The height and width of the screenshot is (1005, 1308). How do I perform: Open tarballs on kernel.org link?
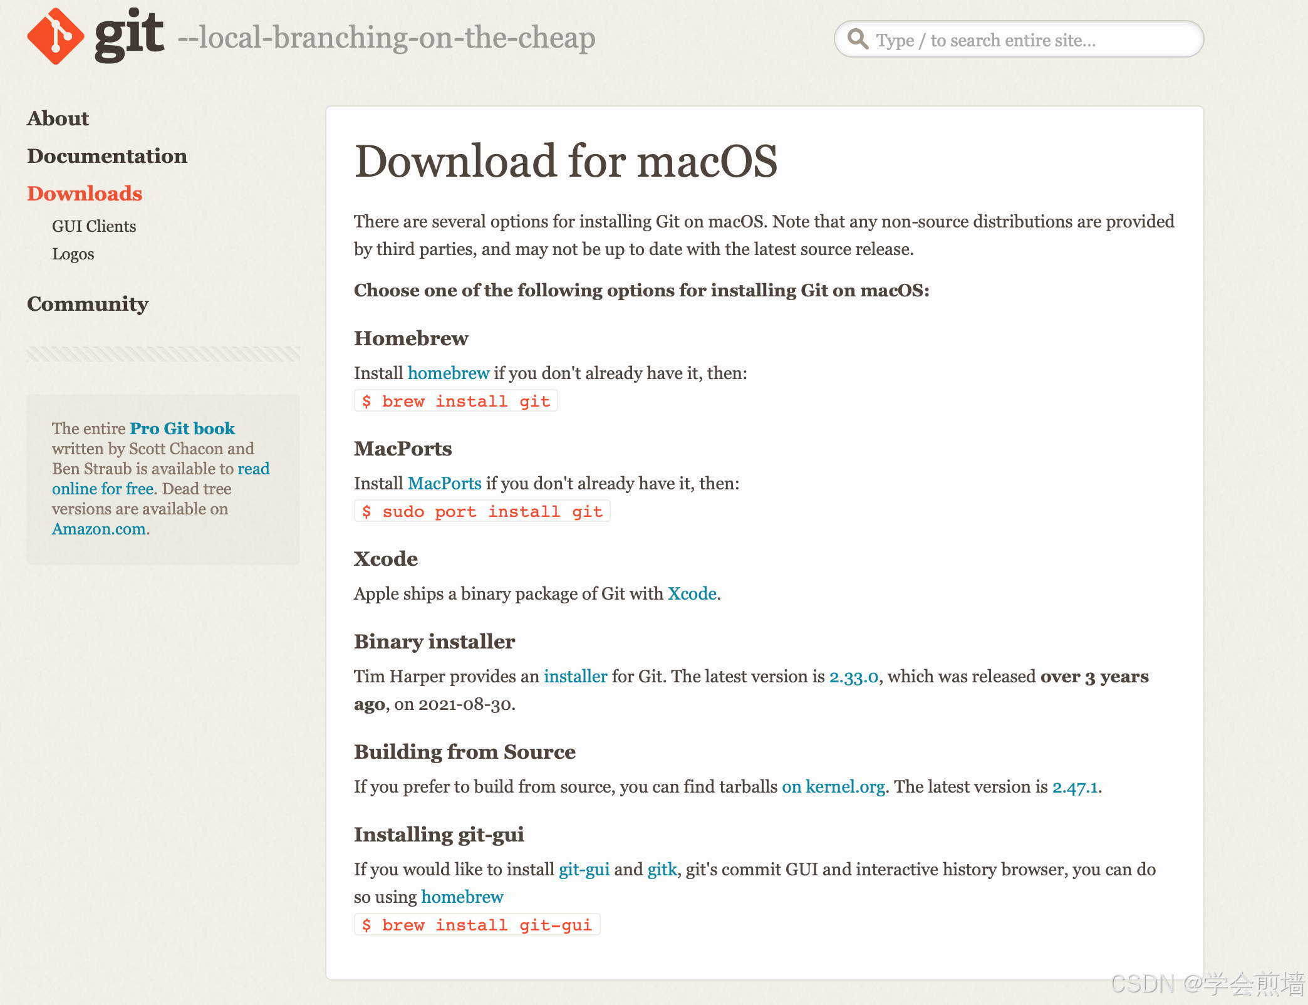(x=833, y=787)
